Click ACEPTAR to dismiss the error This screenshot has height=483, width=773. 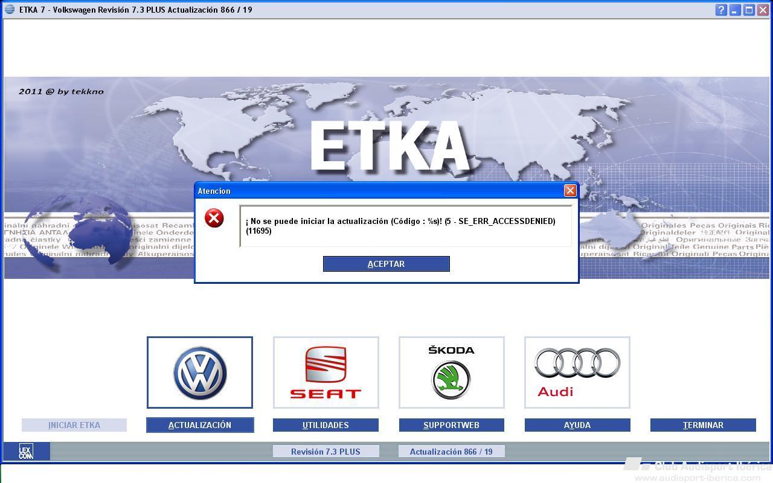386,264
